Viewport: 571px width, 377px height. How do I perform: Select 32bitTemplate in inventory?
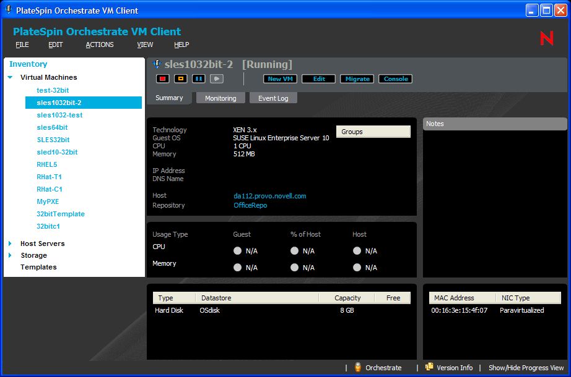tap(61, 214)
